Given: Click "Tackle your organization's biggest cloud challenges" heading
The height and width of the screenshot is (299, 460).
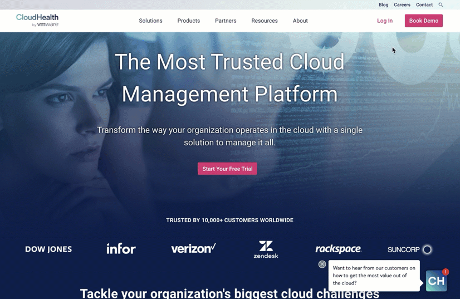Looking at the screenshot, I should click(229, 293).
